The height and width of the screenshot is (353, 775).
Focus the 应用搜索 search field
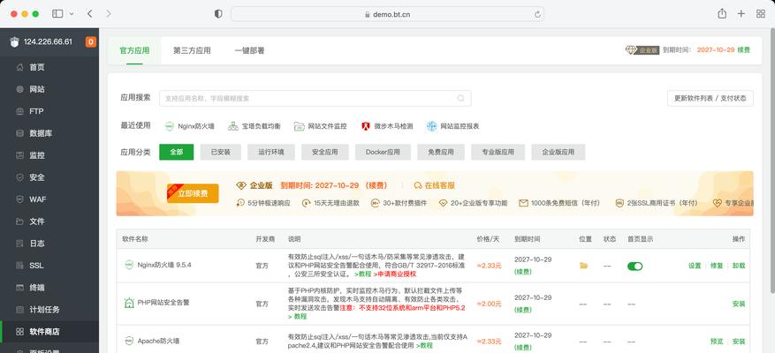[x=315, y=98]
